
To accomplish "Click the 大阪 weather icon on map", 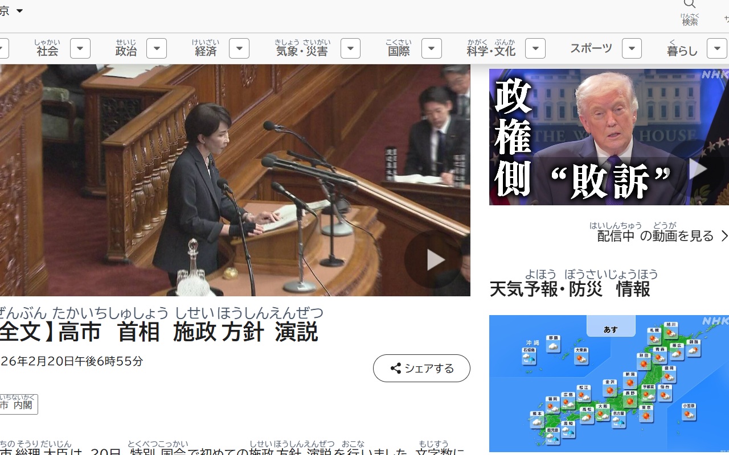I will point(603,412).
